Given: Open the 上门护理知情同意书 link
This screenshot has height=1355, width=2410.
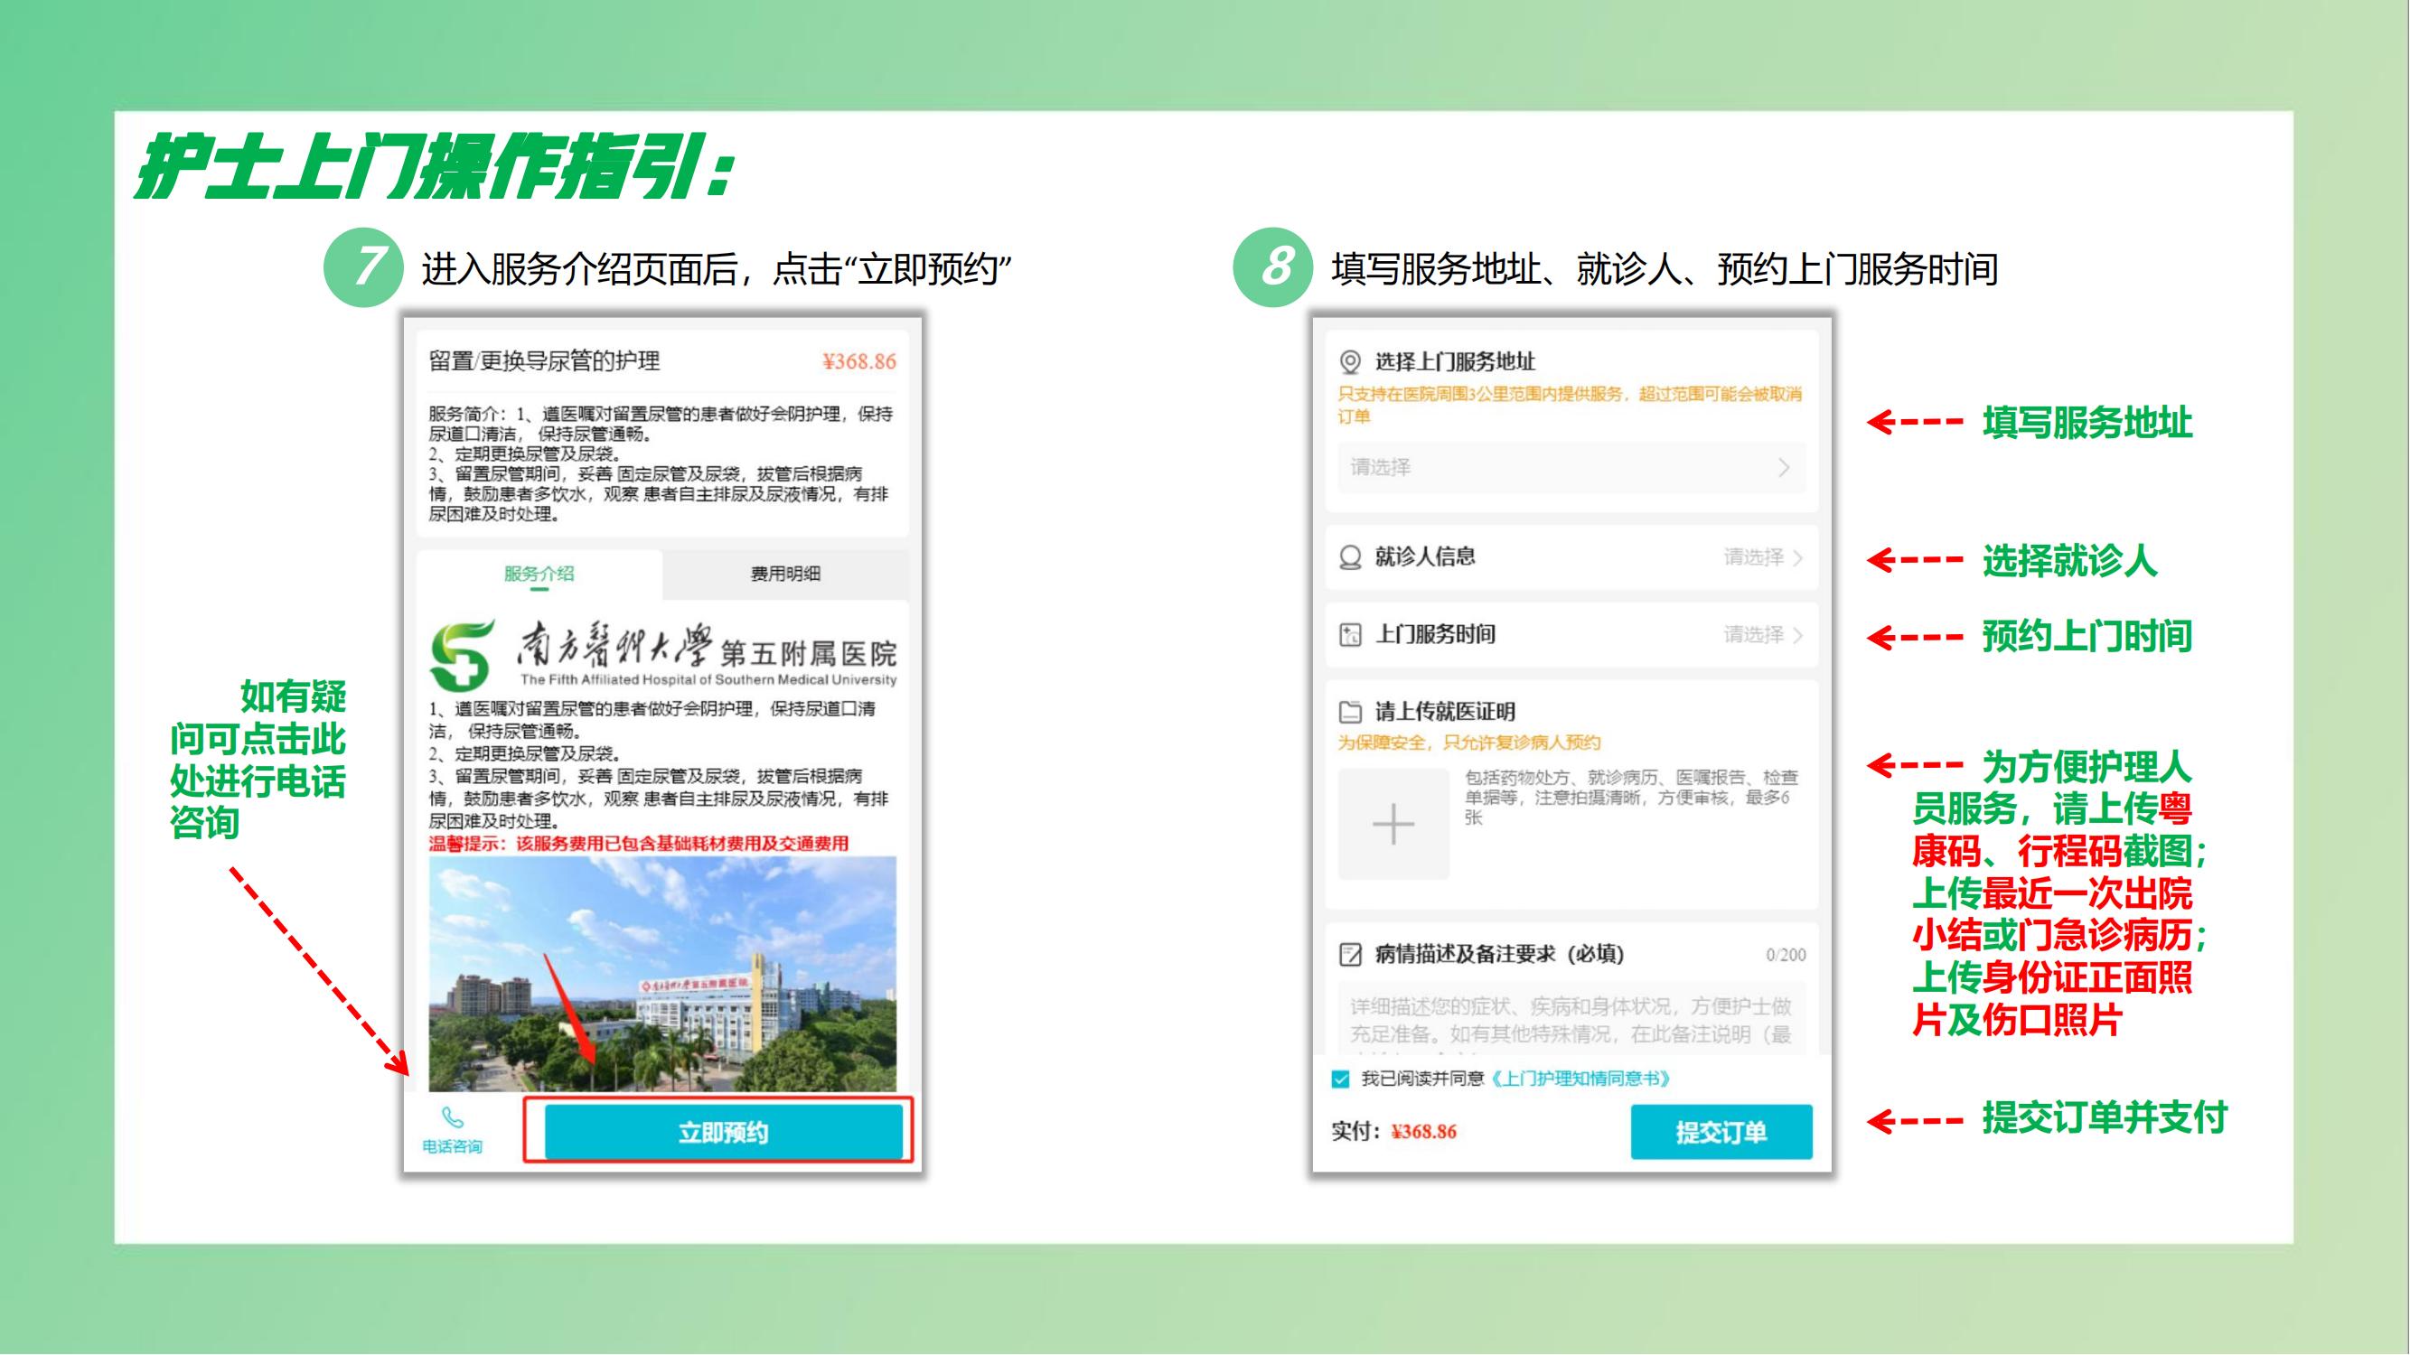Looking at the screenshot, I should tap(1581, 1079).
